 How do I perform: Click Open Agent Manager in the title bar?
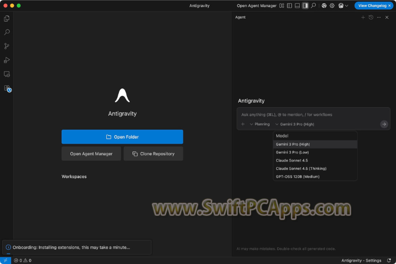click(256, 5)
